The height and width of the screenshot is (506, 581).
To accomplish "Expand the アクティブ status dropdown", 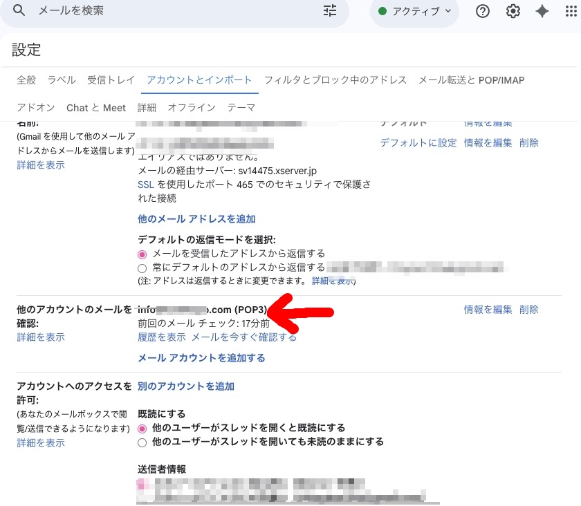I will click(x=414, y=11).
